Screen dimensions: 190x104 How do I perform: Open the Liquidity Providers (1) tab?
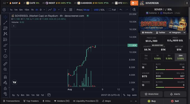click(86, 101)
